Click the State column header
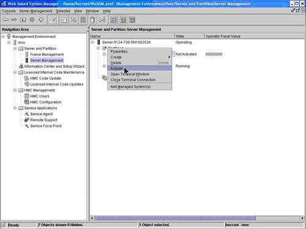The width and height of the screenshot is (306, 229). (190, 36)
